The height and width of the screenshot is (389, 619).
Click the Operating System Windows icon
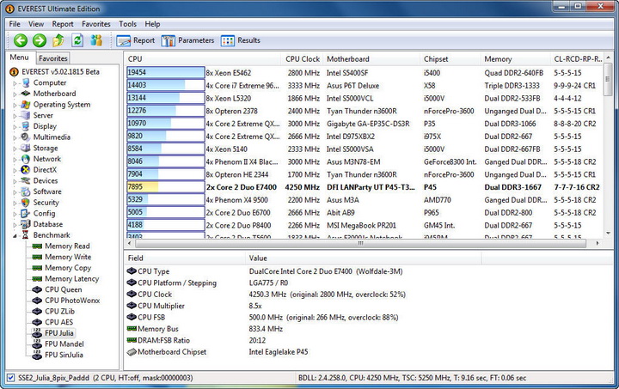26,105
